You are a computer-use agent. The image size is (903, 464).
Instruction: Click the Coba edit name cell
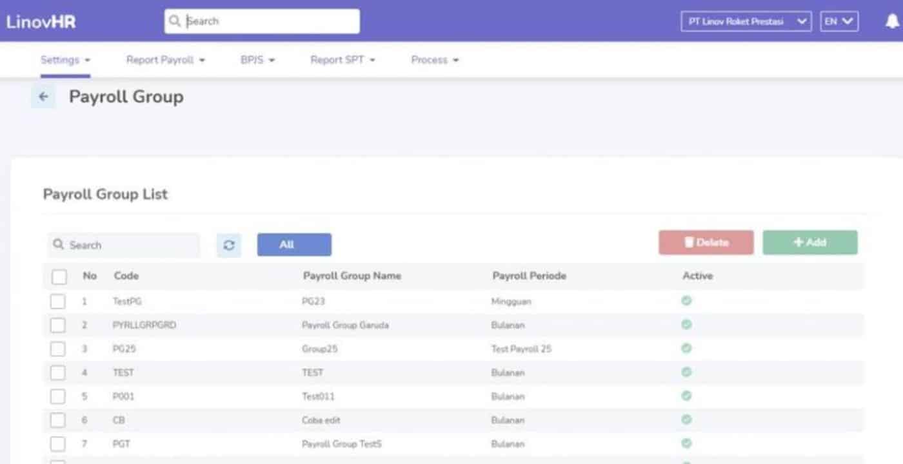[x=321, y=420]
